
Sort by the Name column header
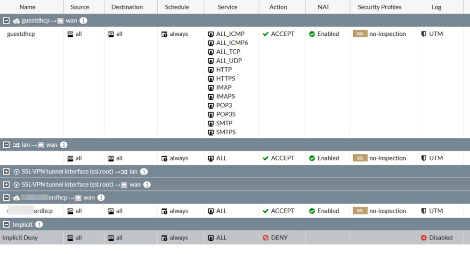(x=28, y=7)
